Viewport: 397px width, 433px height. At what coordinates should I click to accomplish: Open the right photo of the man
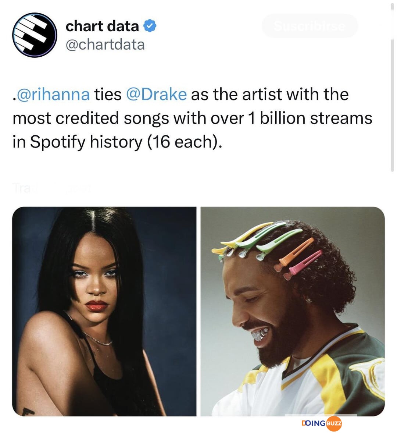(293, 311)
